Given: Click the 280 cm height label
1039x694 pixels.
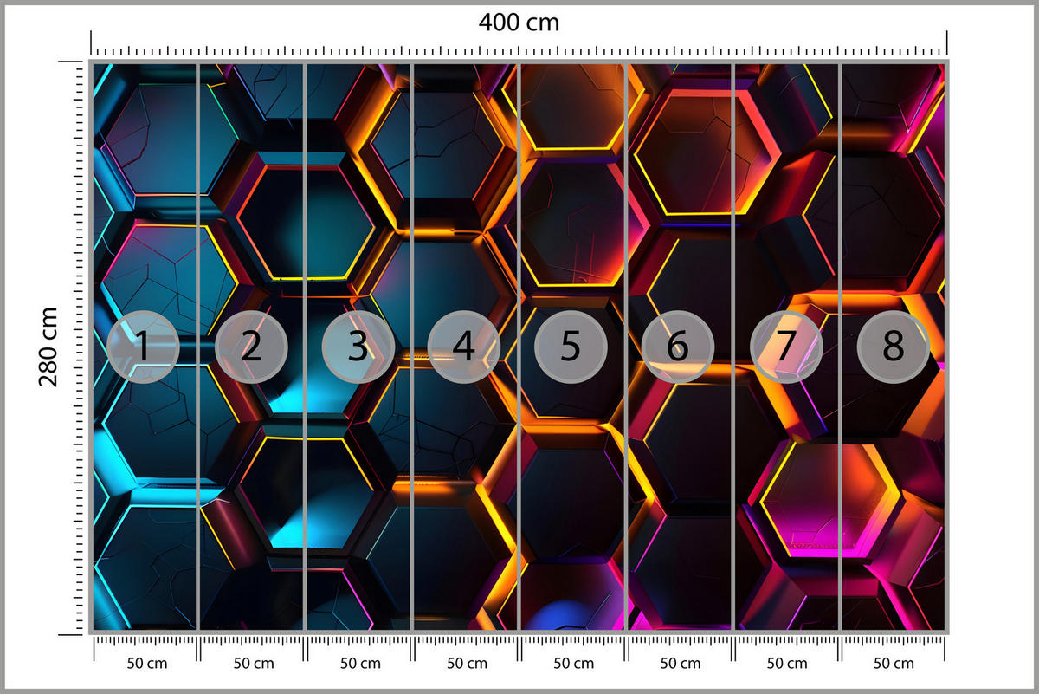Looking at the screenshot, I should point(49,347).
